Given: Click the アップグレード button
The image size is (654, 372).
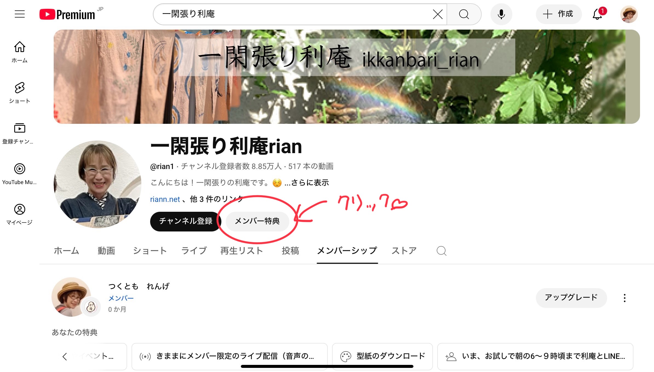Looking at the screenshot, I should point(571,298).
